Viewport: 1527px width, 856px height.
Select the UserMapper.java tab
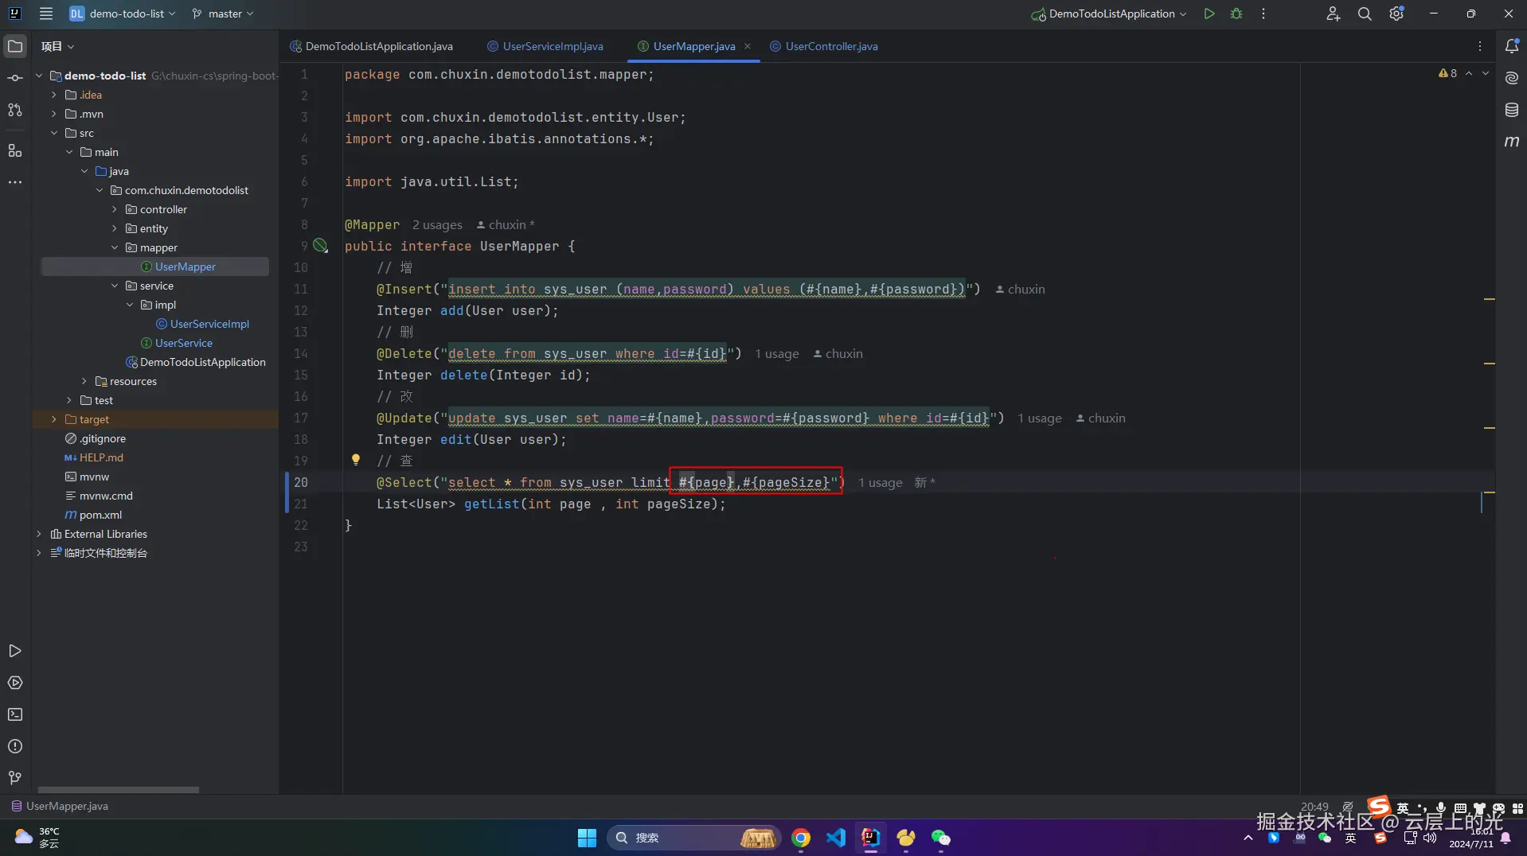click(693, 46)
